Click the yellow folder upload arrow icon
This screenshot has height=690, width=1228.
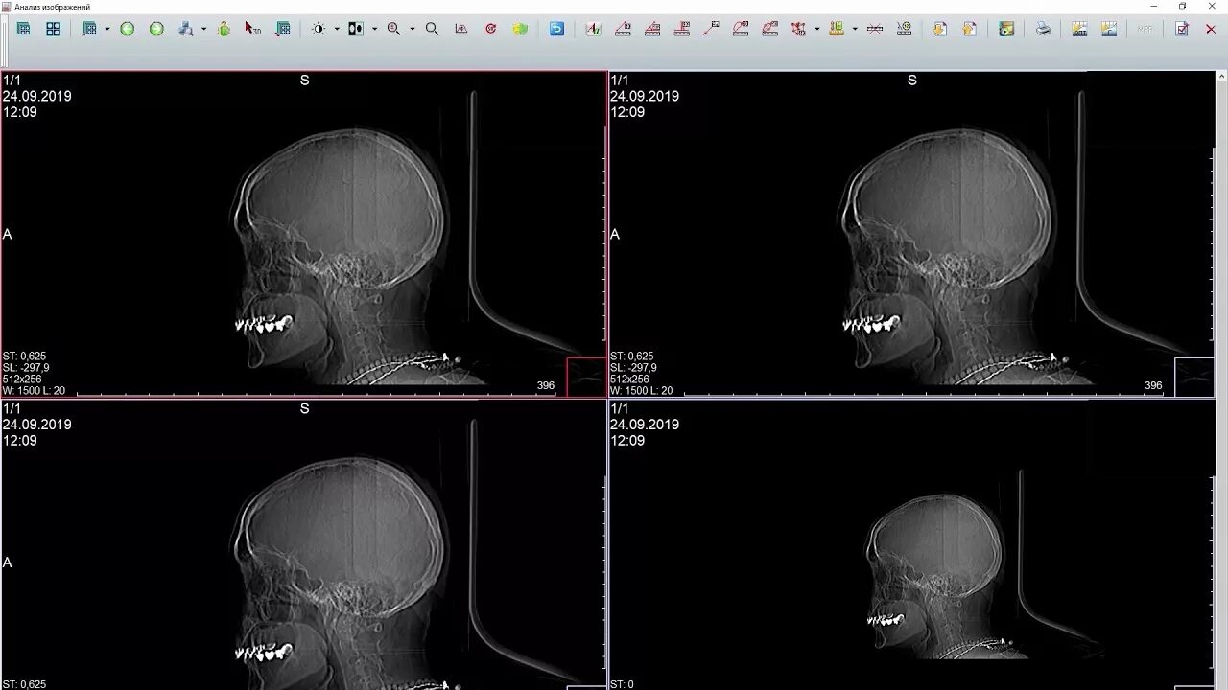(x=969, y=29)
